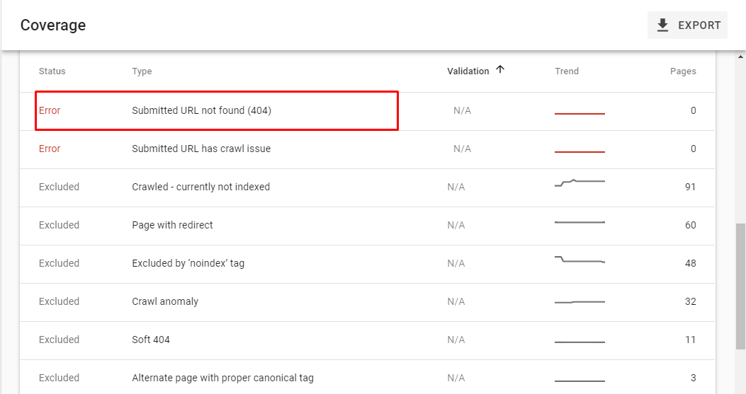Click the scrollbar up arrow

[740, 57]
